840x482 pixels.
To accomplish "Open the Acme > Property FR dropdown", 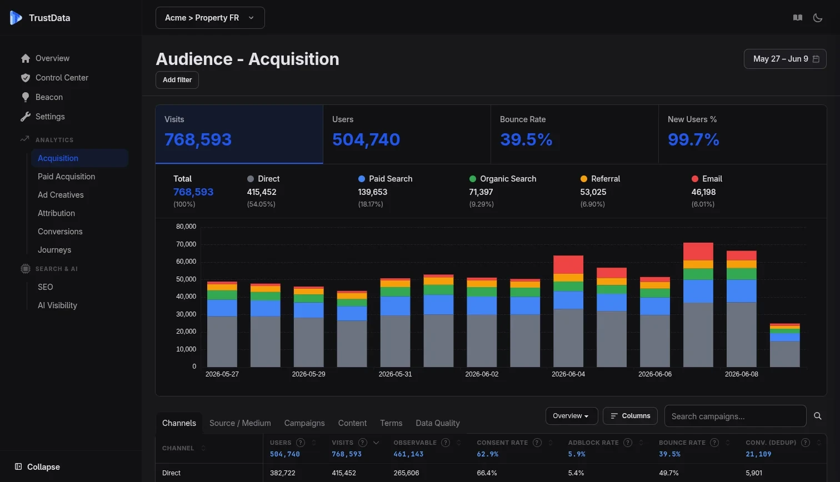I will click(210, 18).
